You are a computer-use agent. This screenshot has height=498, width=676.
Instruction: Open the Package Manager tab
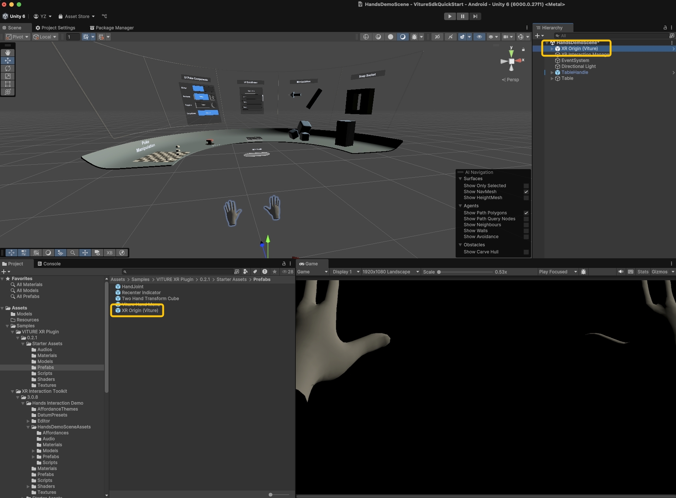coord(111,28)
